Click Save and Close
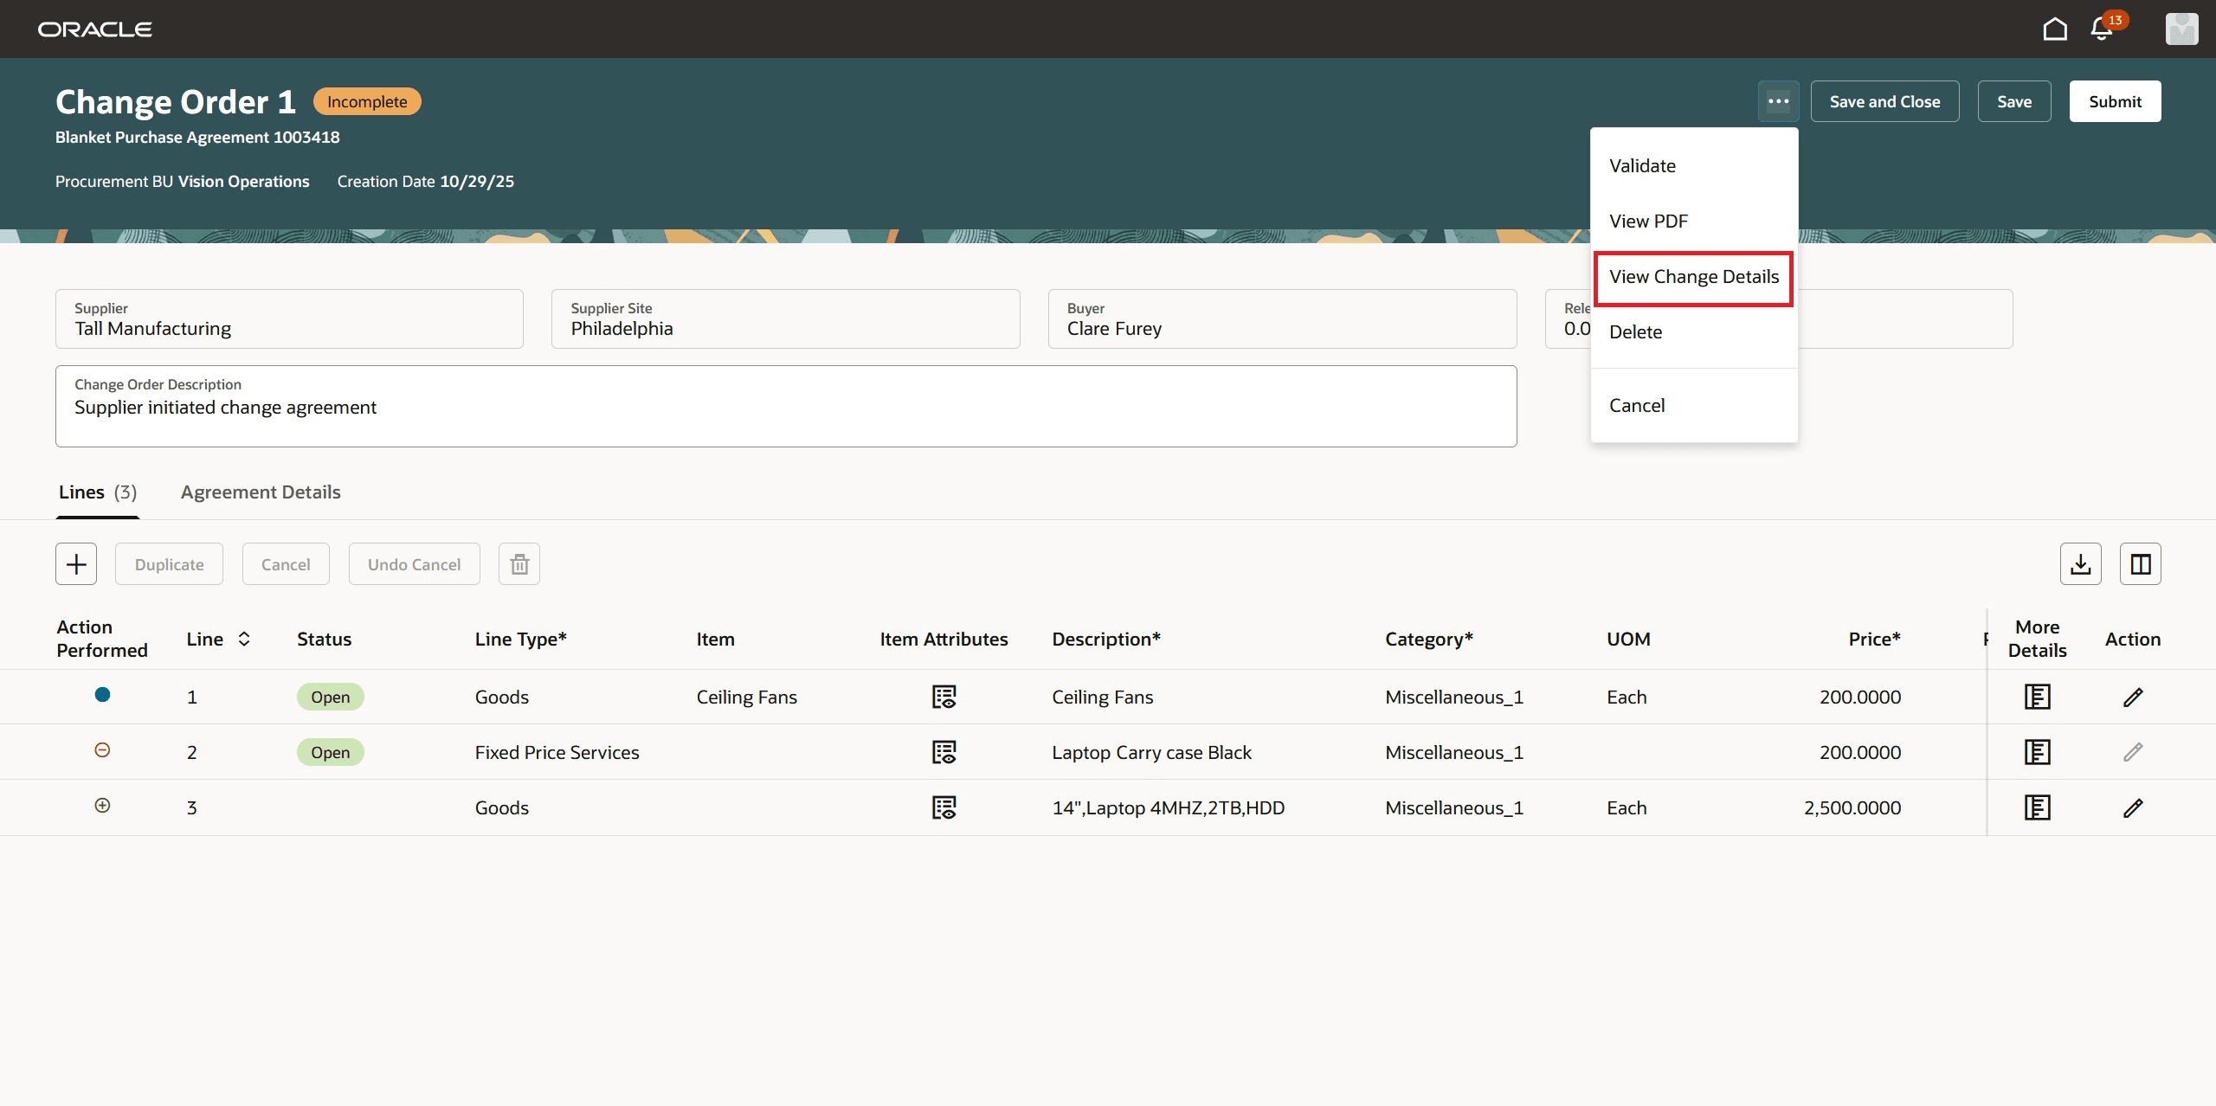Screen dimensions: 2216x1106 click(1884, 100)
